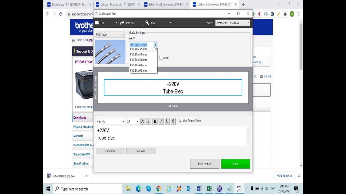The image size is (346, 194).
Task: Click the label preview showing +220V Tube-Elec
Action: pos(173,88)
